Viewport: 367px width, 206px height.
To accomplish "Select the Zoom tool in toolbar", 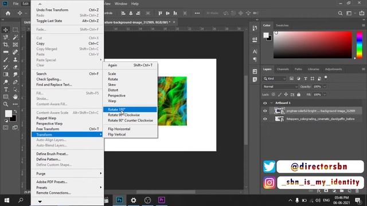I will tap(6, 104).
